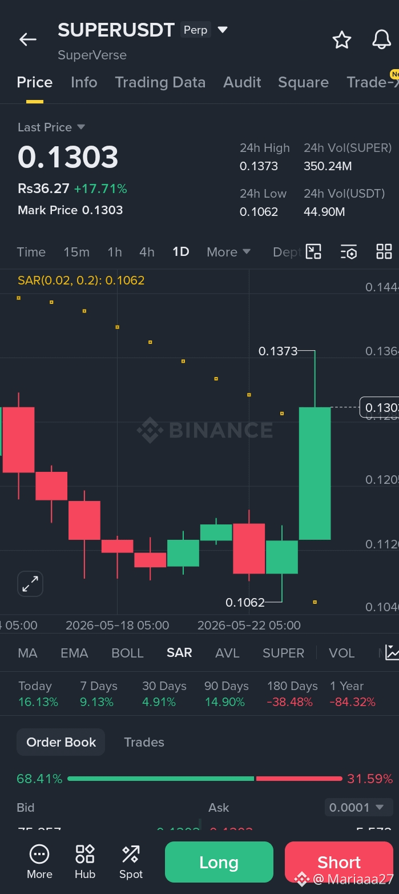Toggle the BOLL indicator
This screenshot has height=894, width=399.
point(127,653)
